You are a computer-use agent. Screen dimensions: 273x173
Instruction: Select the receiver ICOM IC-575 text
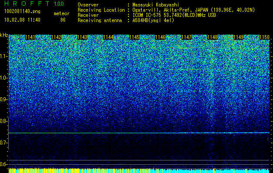click(x=148, y=15)
